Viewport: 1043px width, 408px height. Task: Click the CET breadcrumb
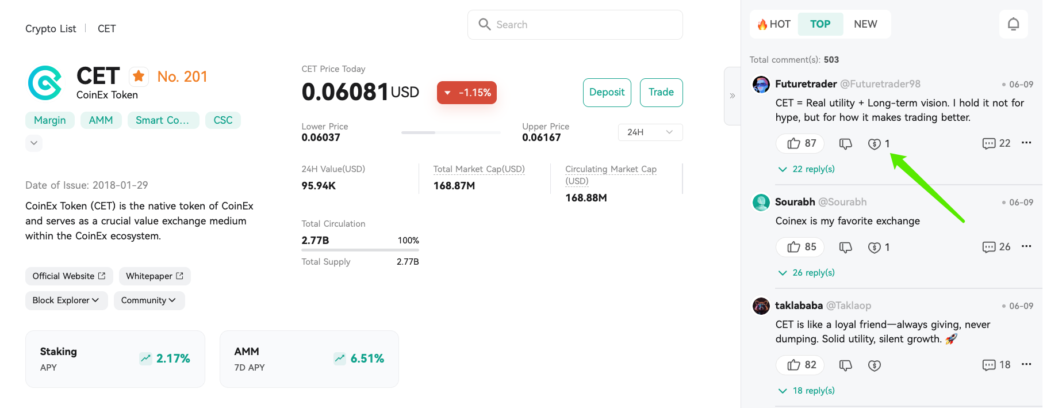(x=107, y=29)
